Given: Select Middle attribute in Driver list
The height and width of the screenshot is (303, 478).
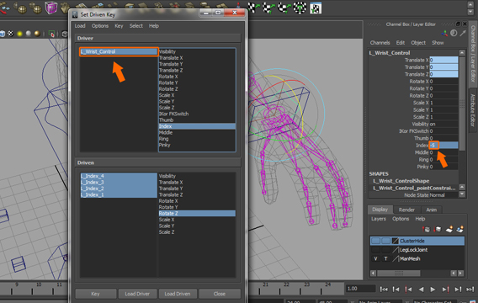Looking at the screenshot, I should (197, 133).
